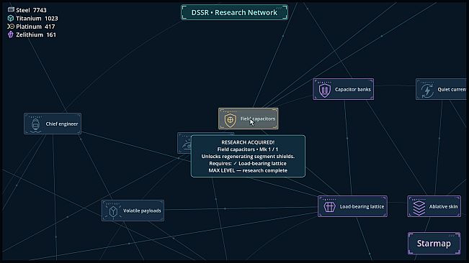Click the Titanium cube resource icon

pyautogui.click(x=11, y=18)
